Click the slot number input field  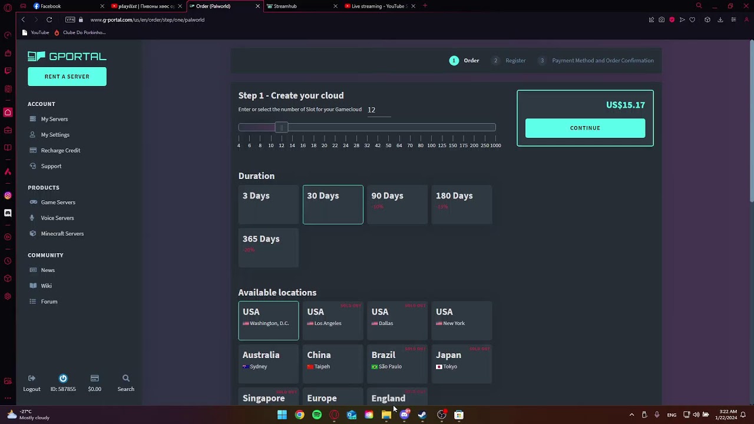tap(379, 110)
